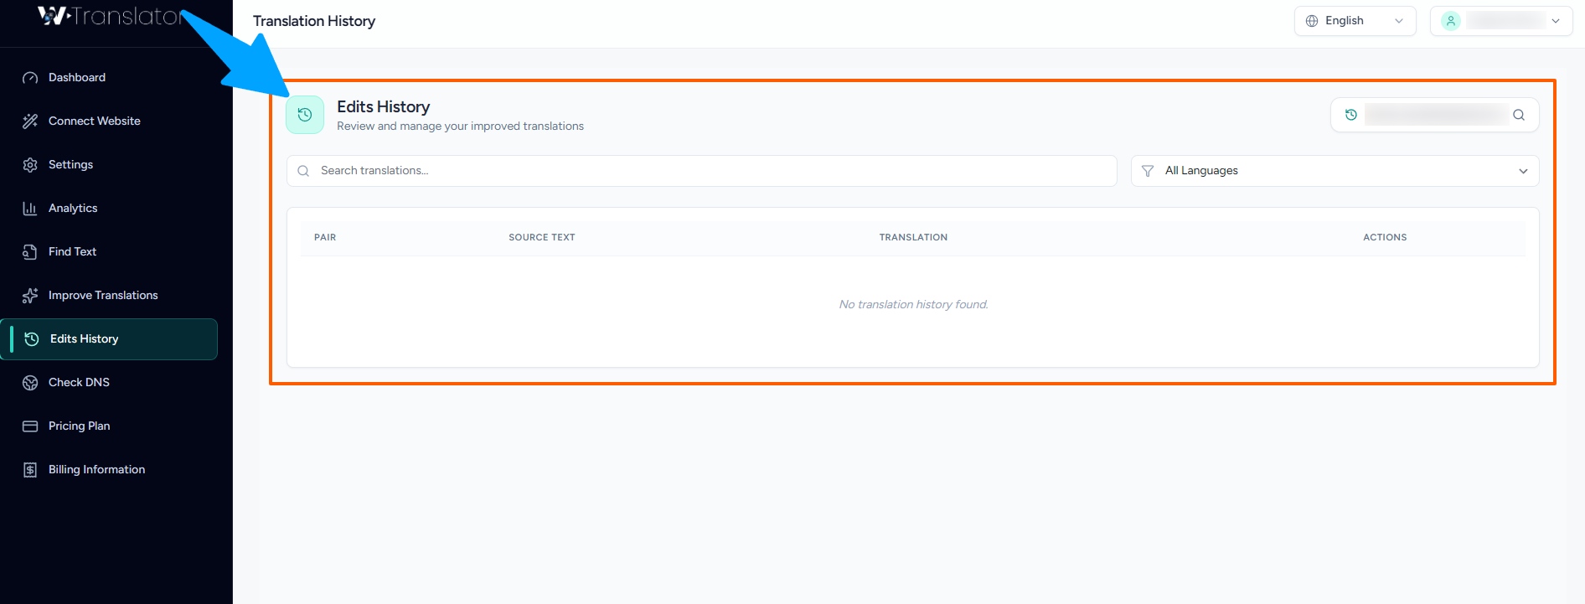Screen dimensions: 1585x604
Task: Click the Billing Information invoice icon
Action: click(30, 470)
